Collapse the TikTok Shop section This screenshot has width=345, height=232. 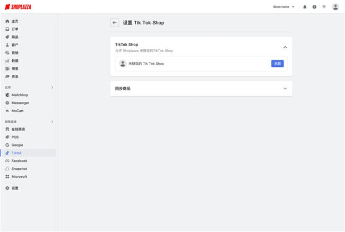coord(285,47)
